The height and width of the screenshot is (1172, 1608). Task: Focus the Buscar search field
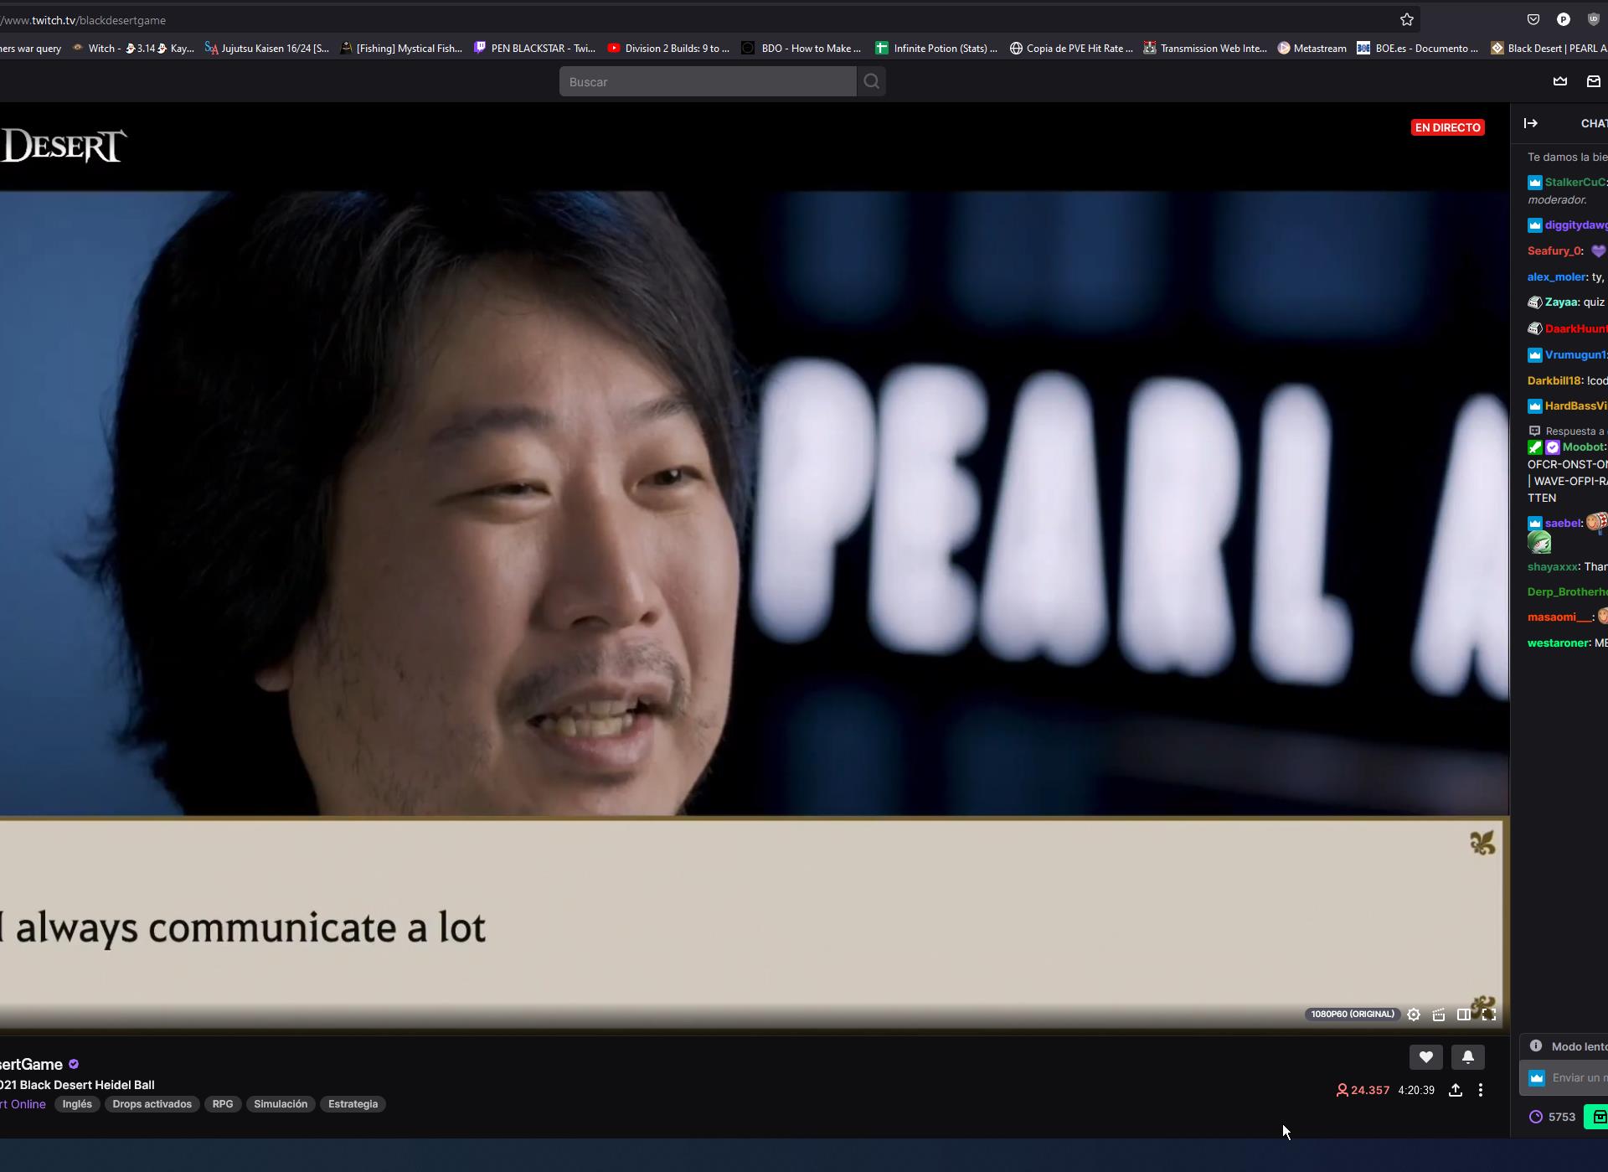pyautogui.click(x=708, y=81)
